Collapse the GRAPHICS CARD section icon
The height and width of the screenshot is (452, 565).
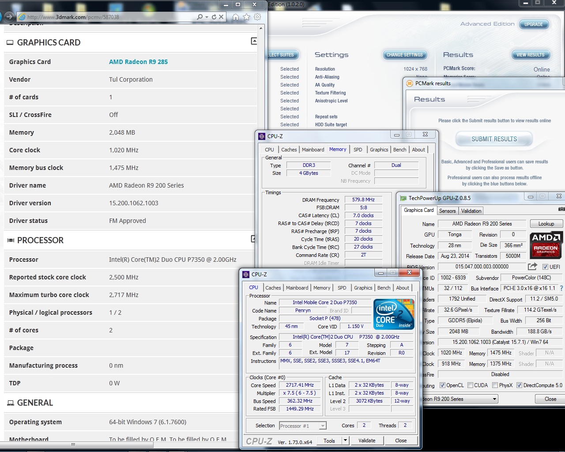click(254, 41)
